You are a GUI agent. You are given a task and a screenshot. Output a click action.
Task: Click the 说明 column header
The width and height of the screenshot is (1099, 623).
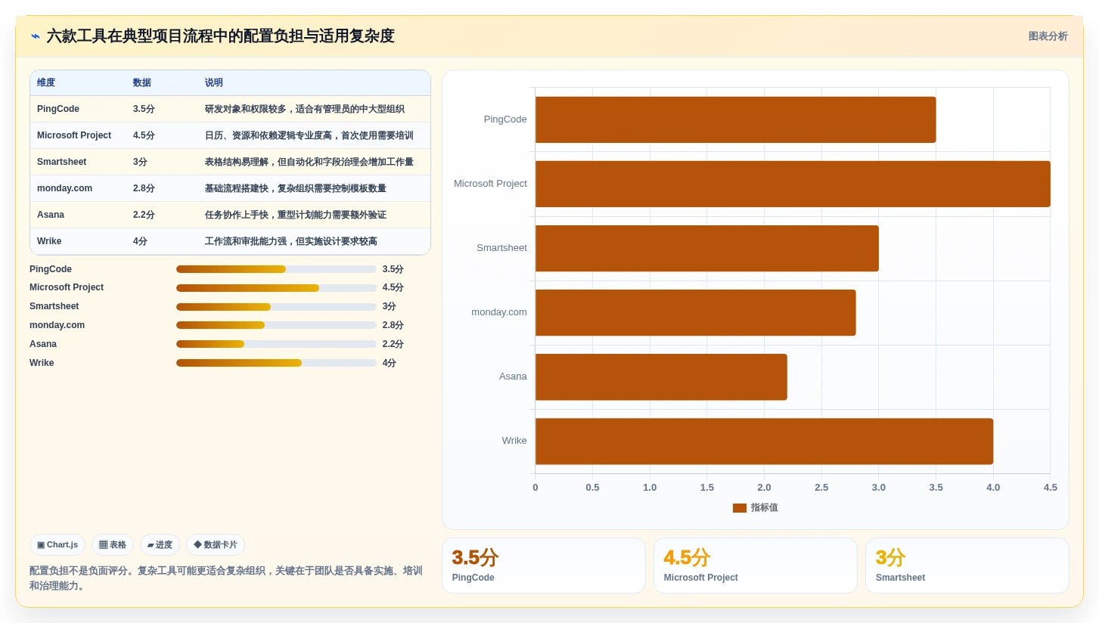click(214, 82)
